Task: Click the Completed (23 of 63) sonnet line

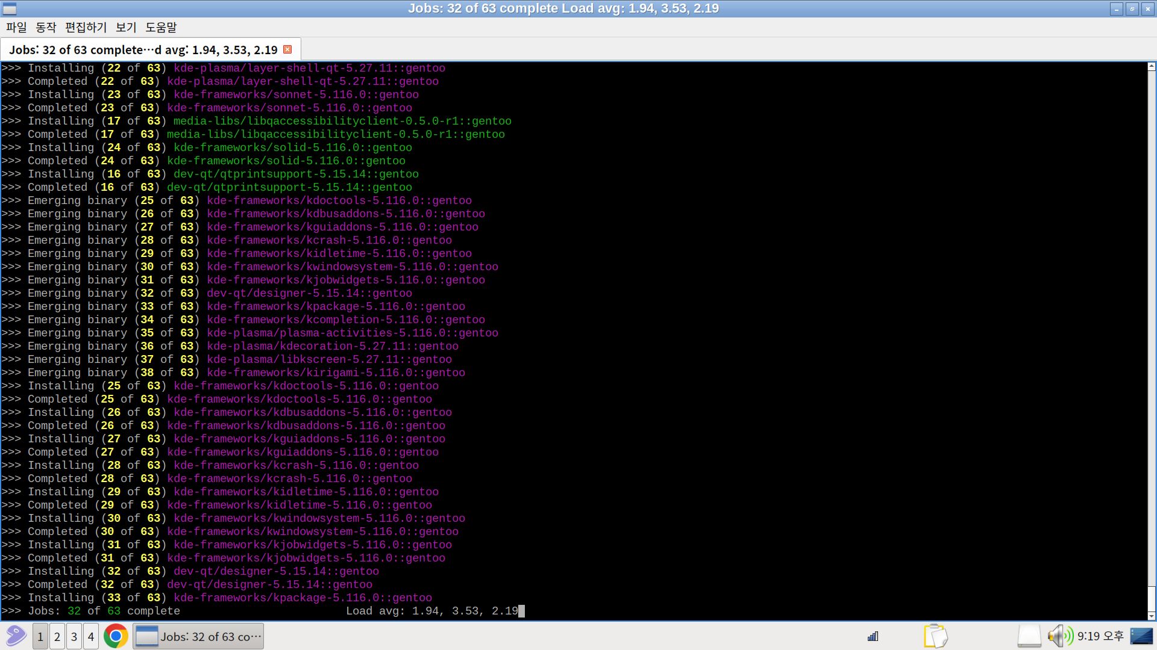Action: click(x=207, y=108)
